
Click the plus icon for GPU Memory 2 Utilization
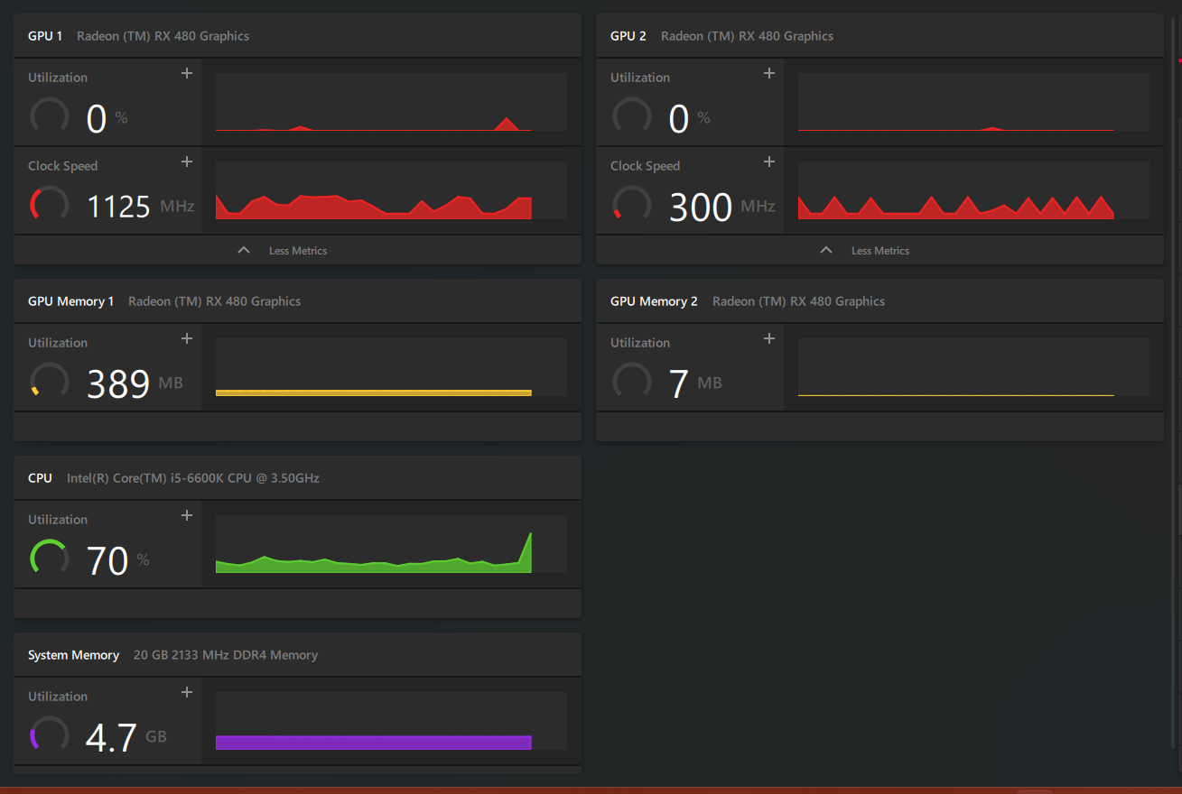tap(769, 338)
